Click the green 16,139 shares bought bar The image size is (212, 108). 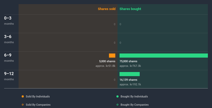(x=130, y=74)
